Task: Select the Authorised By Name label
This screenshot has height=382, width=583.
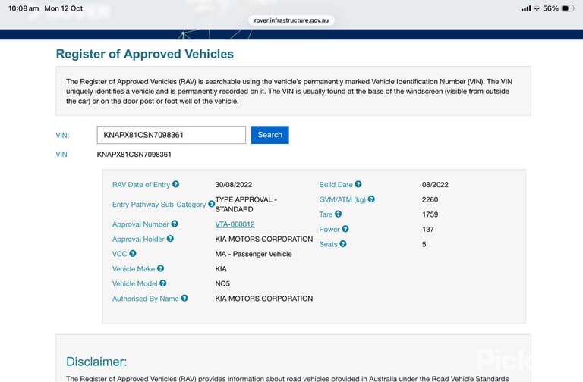Action: coord(146,299)
